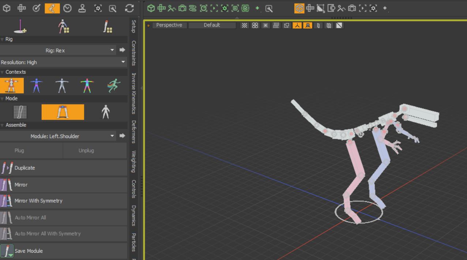Open the Default shading style dropdown
467x260 pixels.
click(x=212, y=25)
